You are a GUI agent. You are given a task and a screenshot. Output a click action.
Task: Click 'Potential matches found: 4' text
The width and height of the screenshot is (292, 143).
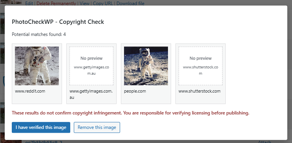(39, 34)
